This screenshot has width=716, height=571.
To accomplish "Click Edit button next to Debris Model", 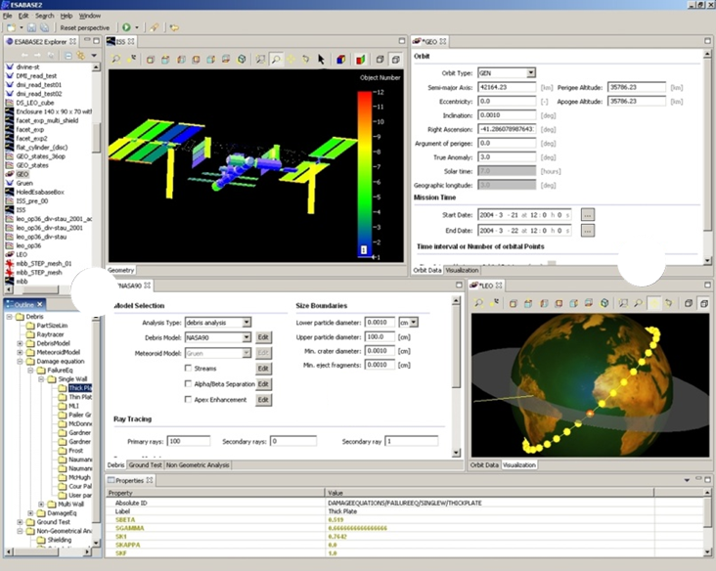I will 263,337.
